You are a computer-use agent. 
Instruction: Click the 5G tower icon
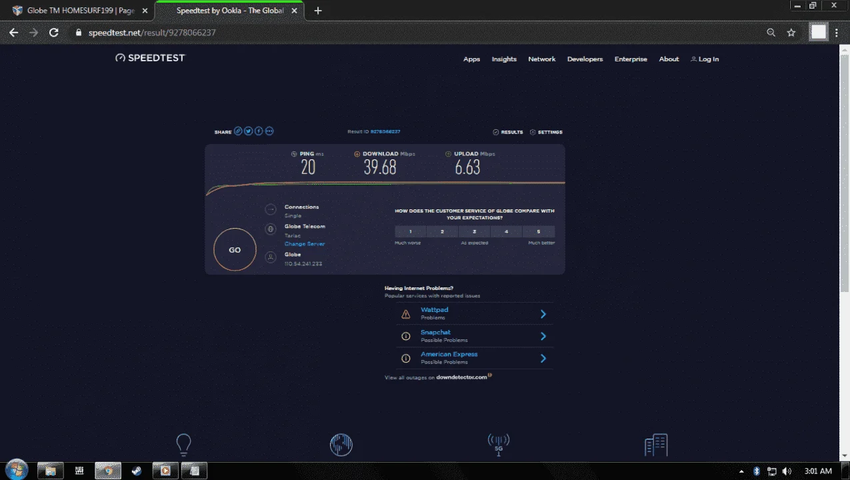click(x=499, y=445)
